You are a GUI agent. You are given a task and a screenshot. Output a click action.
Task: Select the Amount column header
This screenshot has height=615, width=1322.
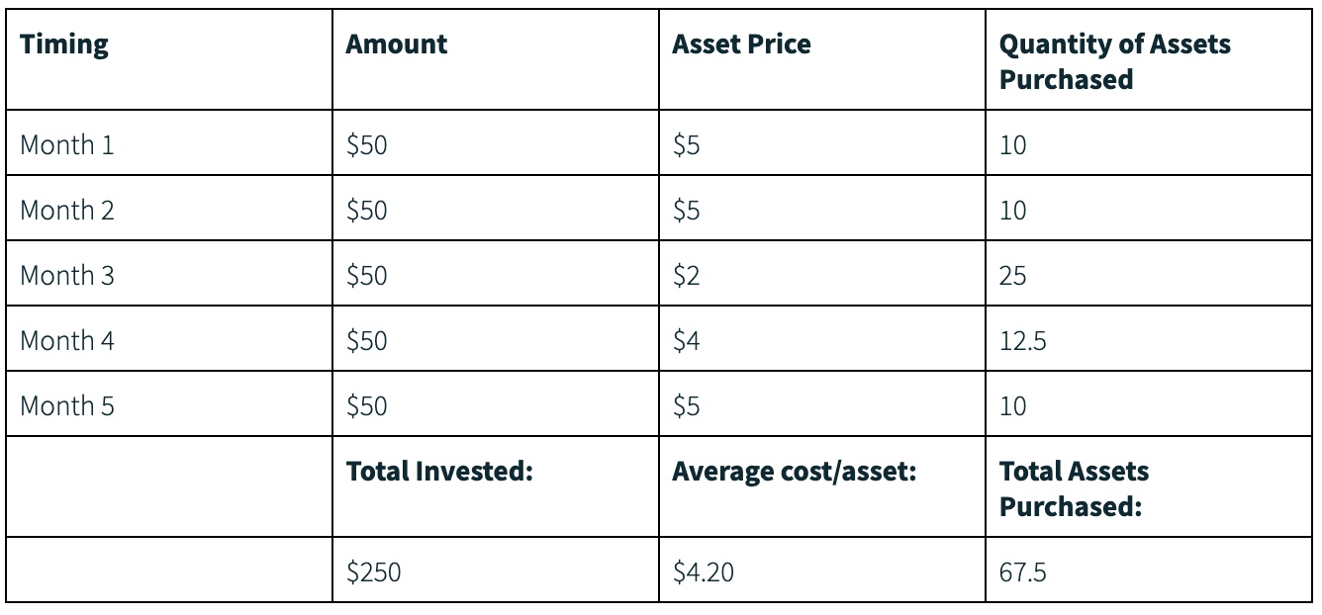coord(397,44)
